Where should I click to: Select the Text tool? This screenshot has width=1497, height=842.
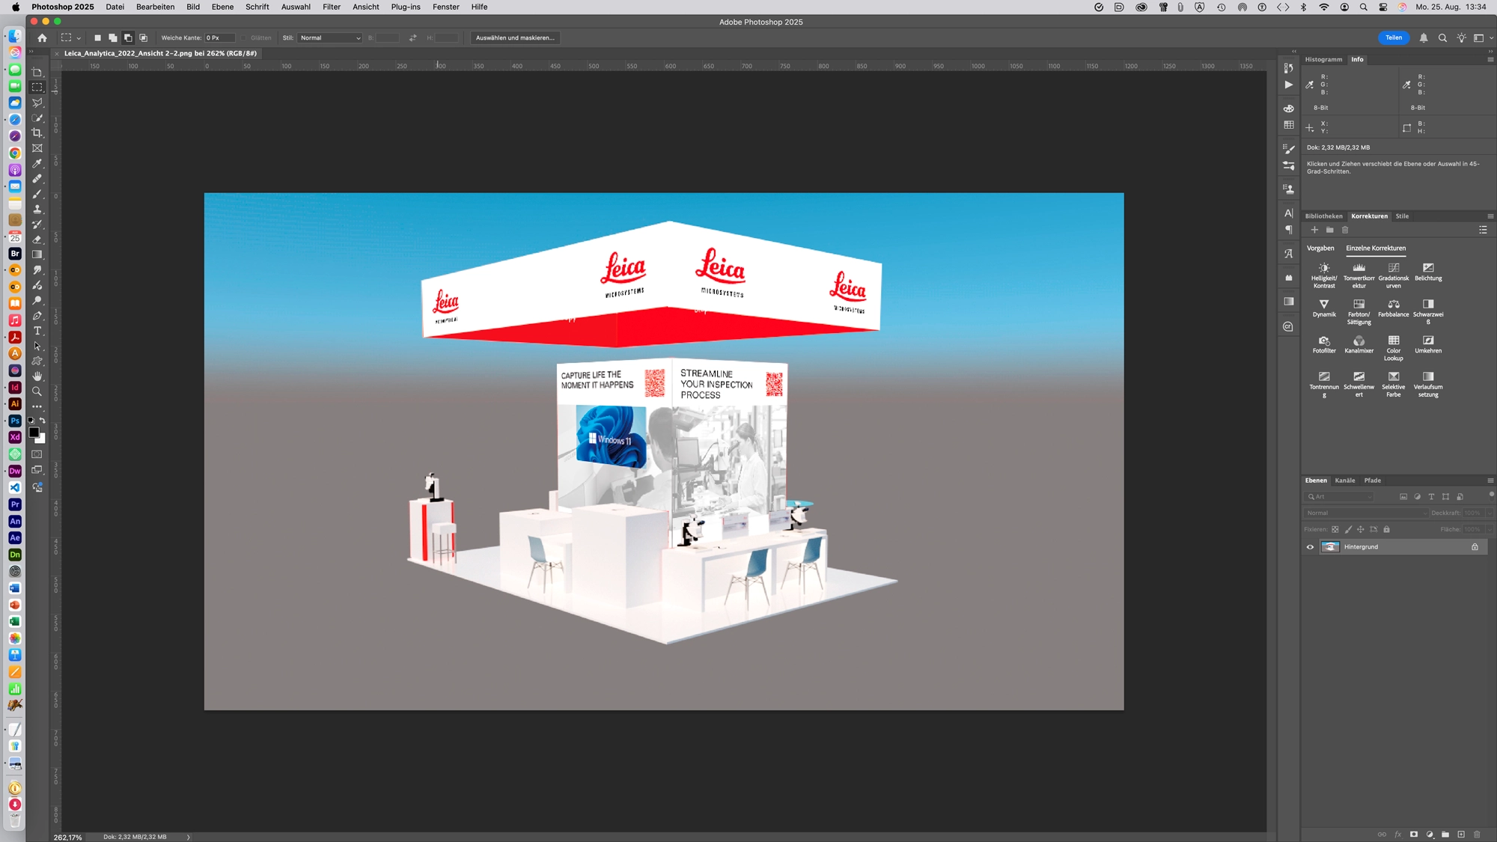coord(37,331)
